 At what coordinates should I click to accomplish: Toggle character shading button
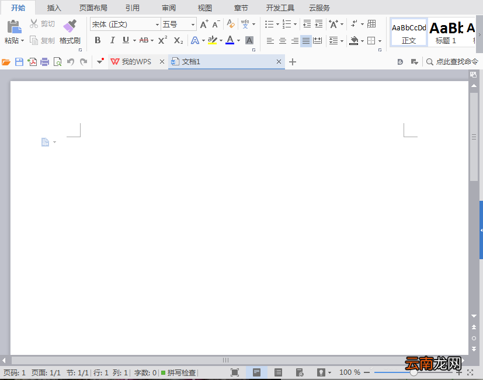249,40
